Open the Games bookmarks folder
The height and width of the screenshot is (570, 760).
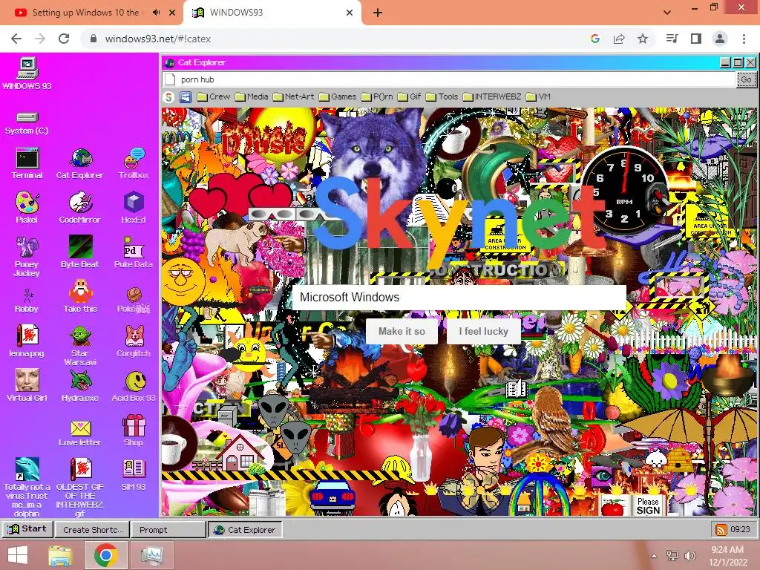click(338, 97)
